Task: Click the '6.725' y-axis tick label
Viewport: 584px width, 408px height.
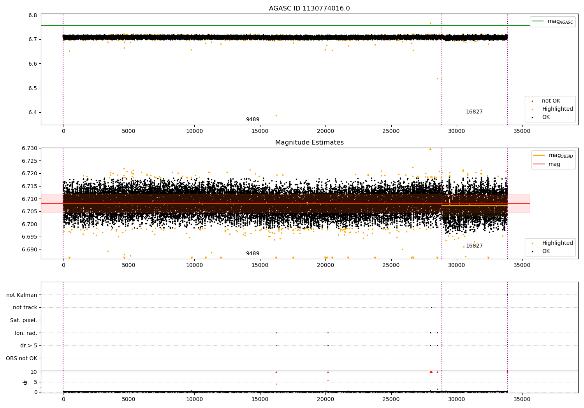Action: coord(30,161)
